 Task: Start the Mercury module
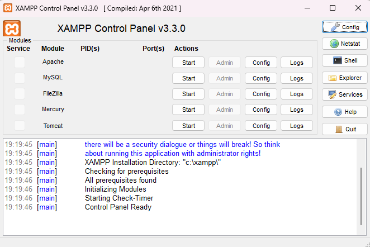pos(188,110)
